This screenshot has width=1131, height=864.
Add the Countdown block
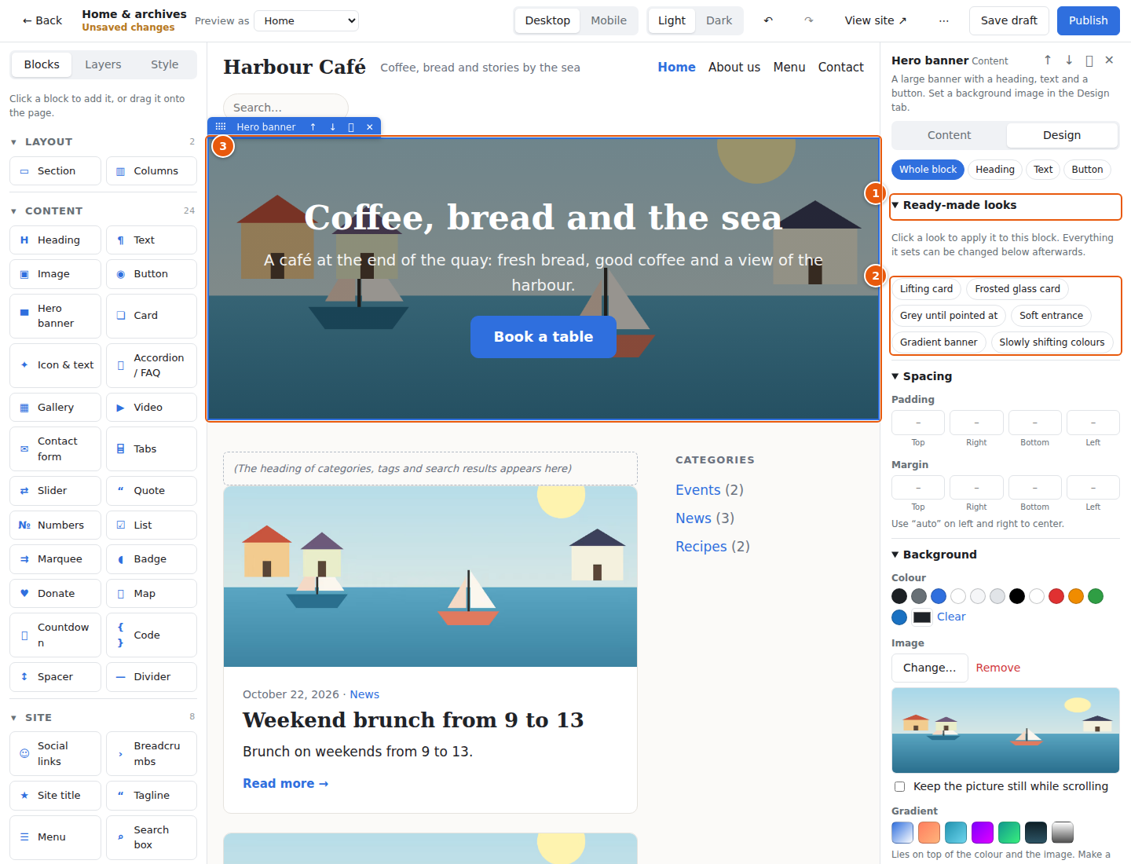coord(56,635)
